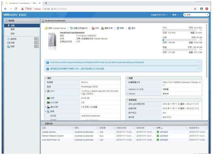Click the Create/Register VM toolbar button
Image resolution: width=214 pixels, height=155 pixels.
[x=79, y=28]
